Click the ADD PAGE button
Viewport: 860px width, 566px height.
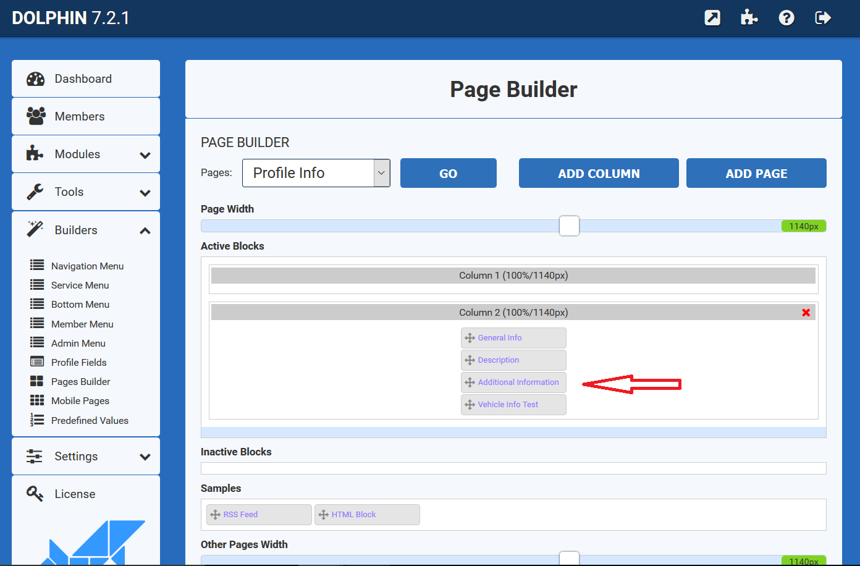756,174
